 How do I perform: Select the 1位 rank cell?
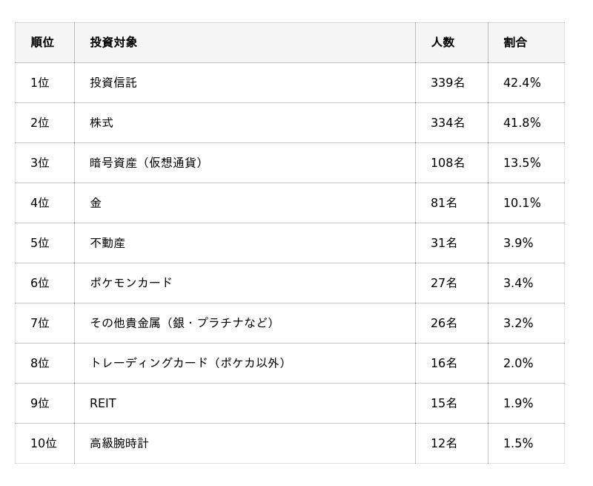(40, 82)
